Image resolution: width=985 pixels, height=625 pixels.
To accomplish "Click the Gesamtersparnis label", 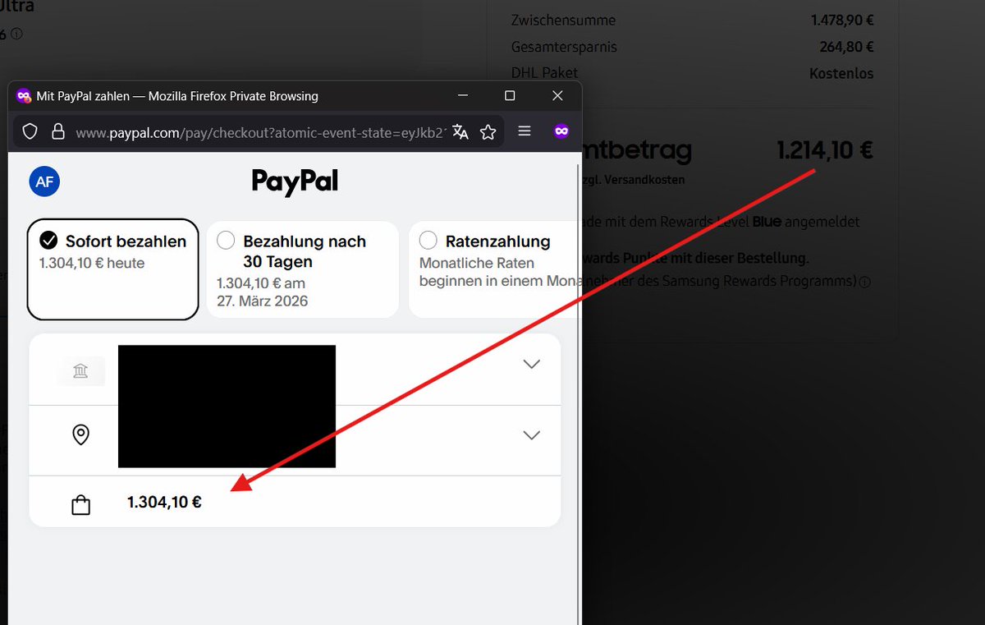I will point(564,47).
